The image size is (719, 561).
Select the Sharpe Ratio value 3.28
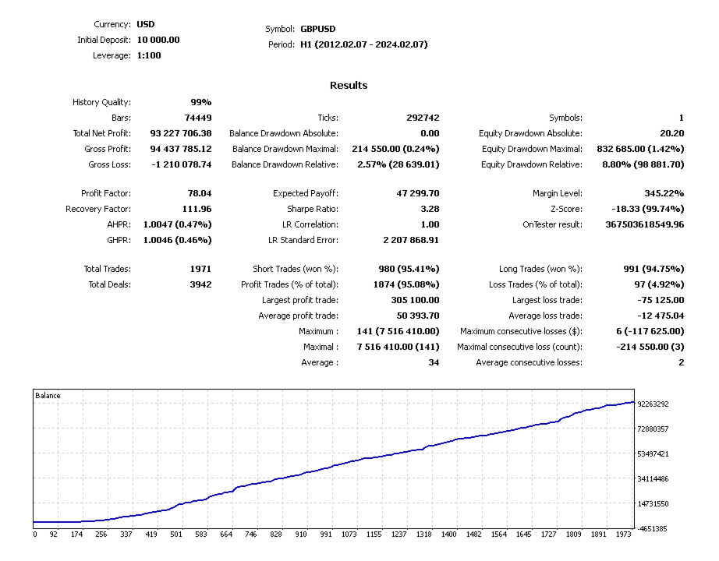coord(430,209)
